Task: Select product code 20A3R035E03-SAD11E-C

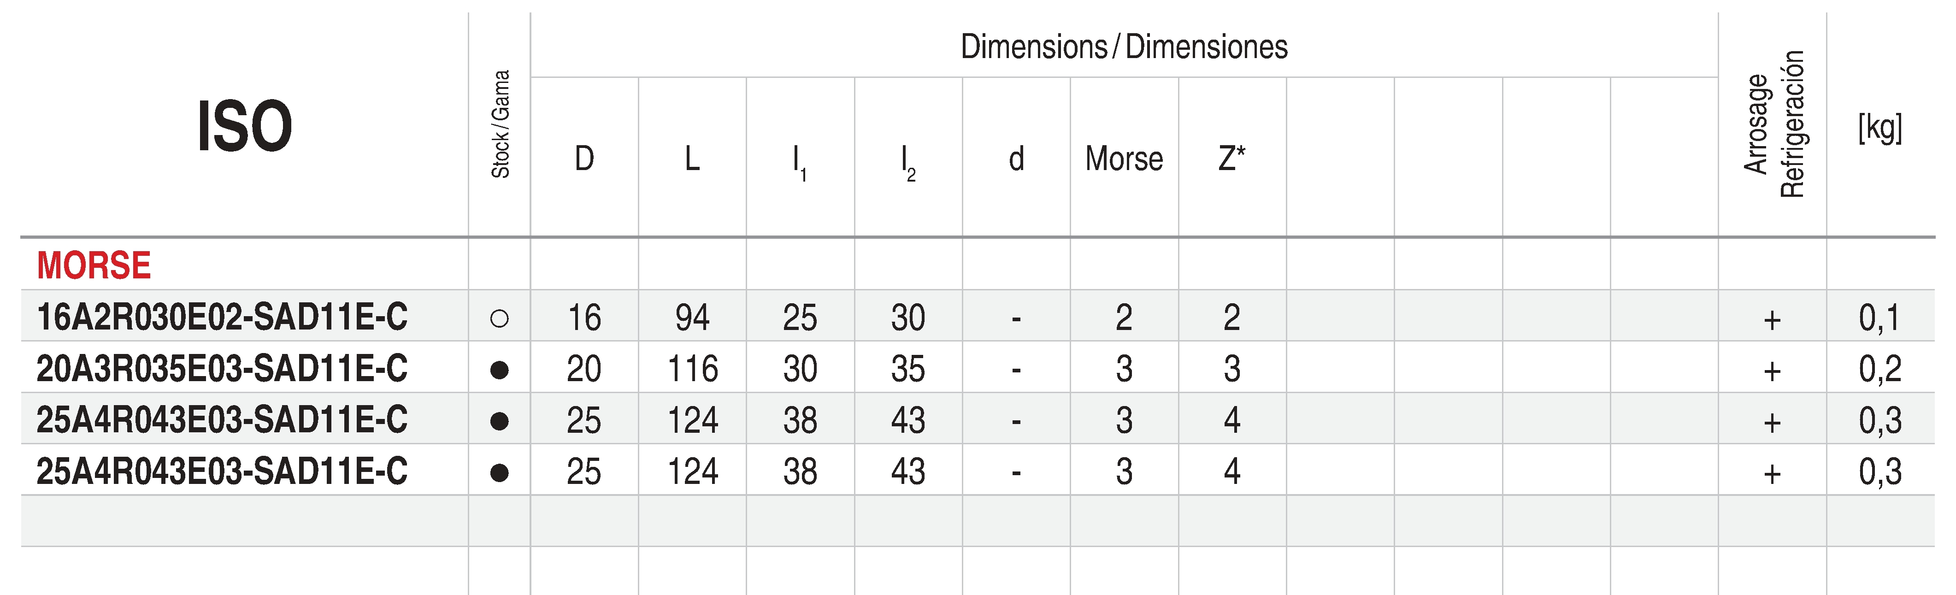Action: point(222,369)
